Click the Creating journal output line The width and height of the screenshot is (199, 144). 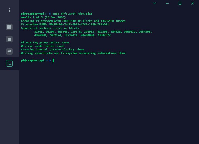point(53,50)
